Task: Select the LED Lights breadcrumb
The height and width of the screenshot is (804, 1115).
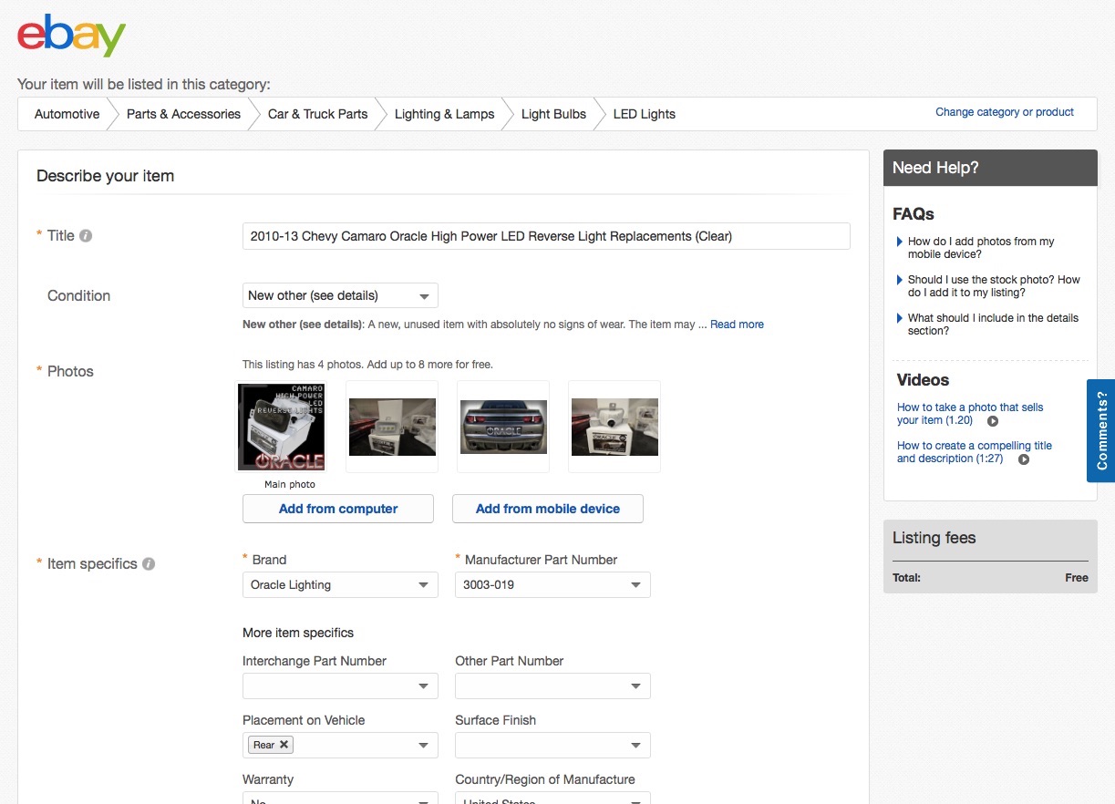Action: (x=644, y=114)
